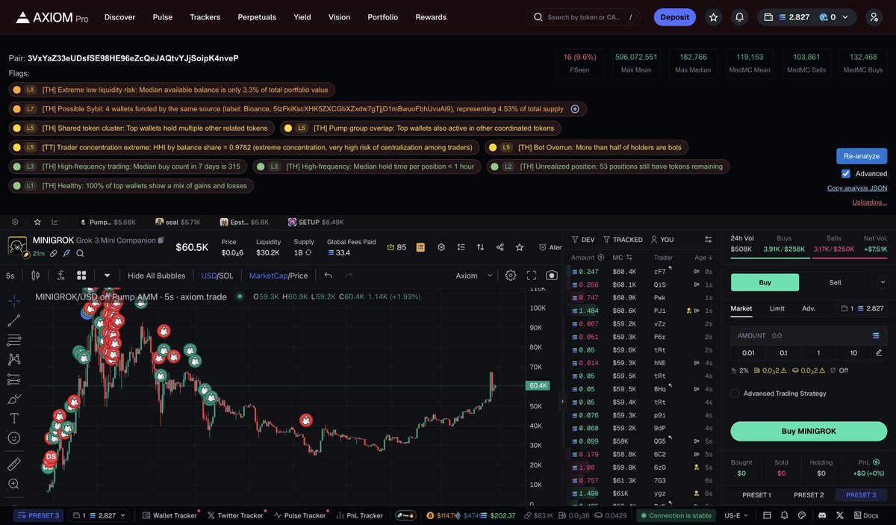Screen dimensions: 896x525
Task: Toggle the DEV trades filter
Action: coord(583,240)
